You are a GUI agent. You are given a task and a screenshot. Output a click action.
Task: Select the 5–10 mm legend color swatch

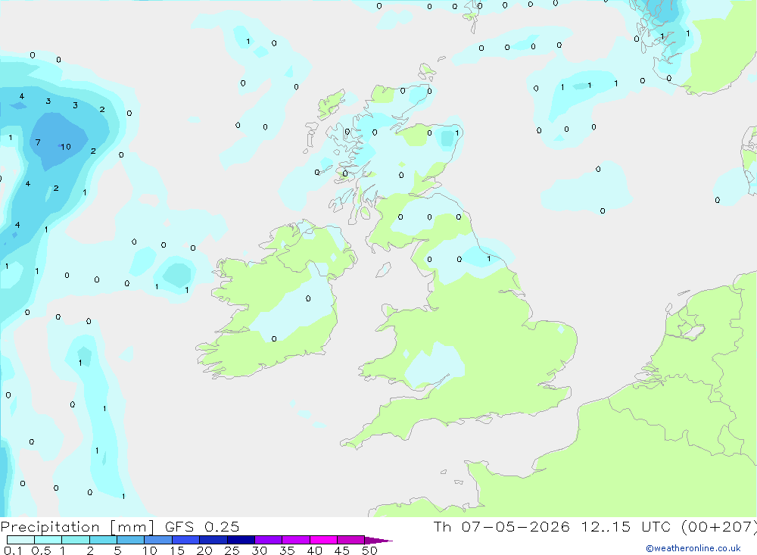click(x=131, y=540)
